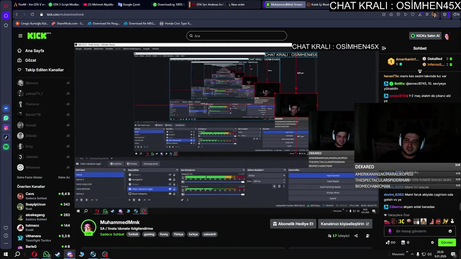The image size is (461, 259).
Task: Take a snapshot with camera toolbar icon
Action: pos(391,14)
